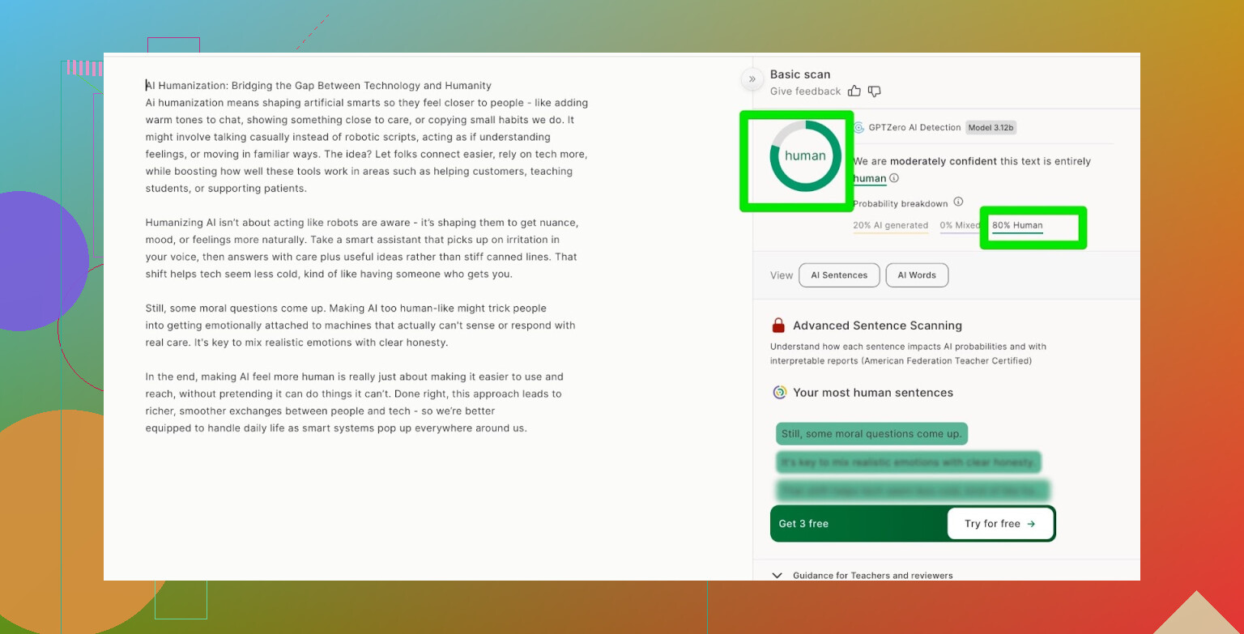Toggle the AI Words view
The height and width of the screenshot is (634, 1244).
pyautogui.click(x=917, y=275)
